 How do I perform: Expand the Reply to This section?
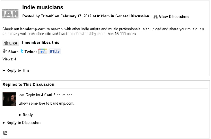(16, 71)
